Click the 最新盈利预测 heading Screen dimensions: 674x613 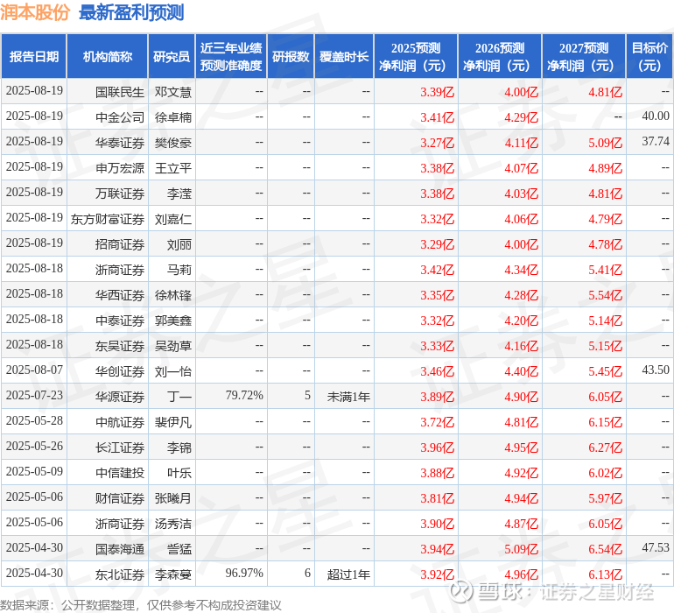click(131, 12)
